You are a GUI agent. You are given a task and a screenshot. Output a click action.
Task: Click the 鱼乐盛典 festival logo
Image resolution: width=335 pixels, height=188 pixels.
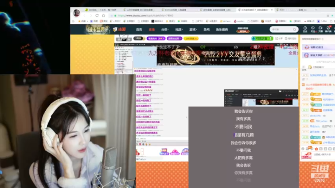click(97, 29)
